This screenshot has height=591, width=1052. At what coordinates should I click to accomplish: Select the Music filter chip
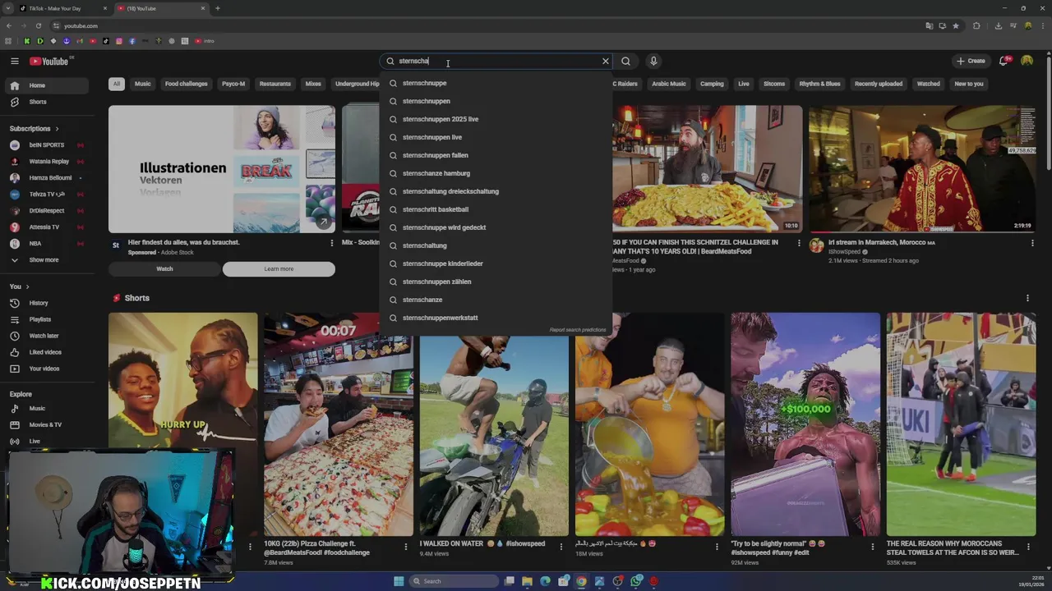(x=143, y=84)
